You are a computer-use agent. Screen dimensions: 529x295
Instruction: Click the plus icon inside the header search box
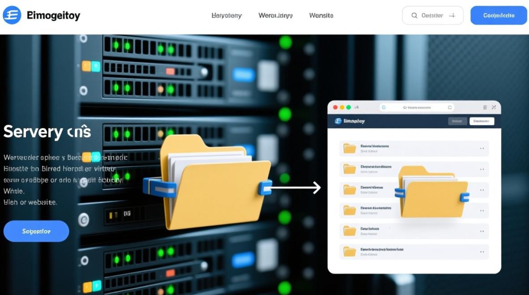click(452, 15)
